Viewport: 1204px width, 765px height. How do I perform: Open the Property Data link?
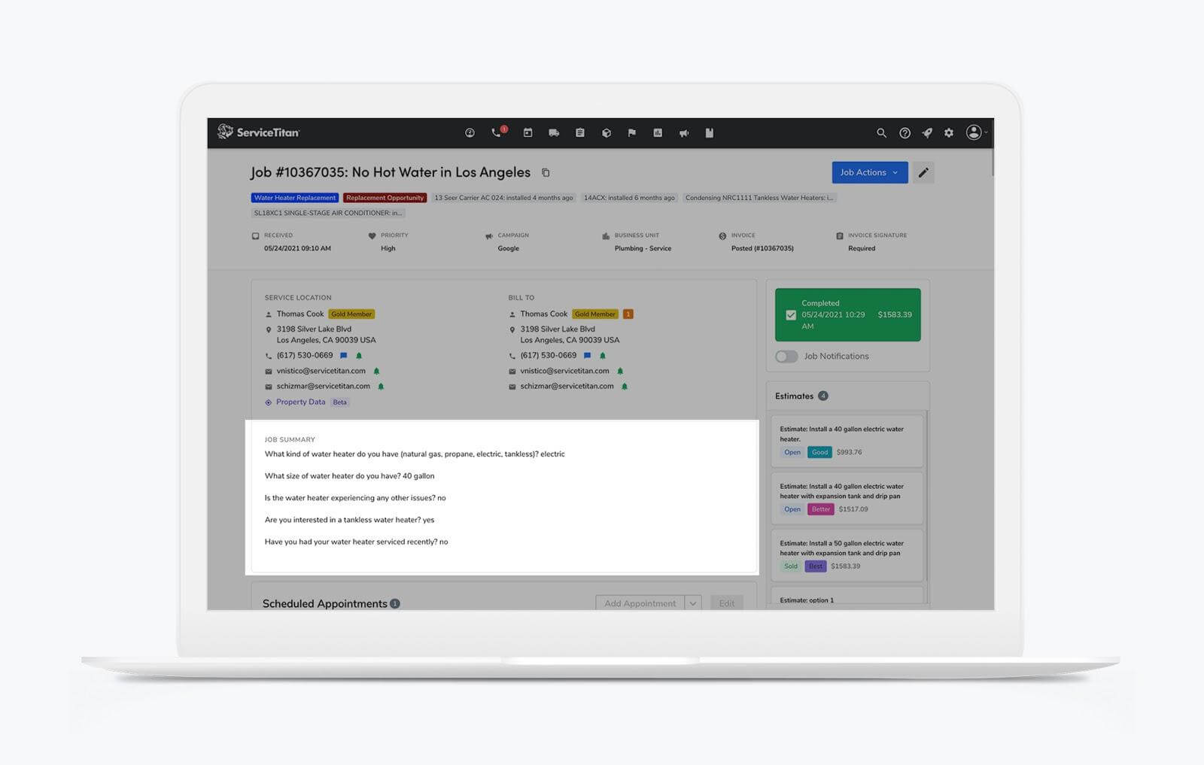(x=300, y=402)
